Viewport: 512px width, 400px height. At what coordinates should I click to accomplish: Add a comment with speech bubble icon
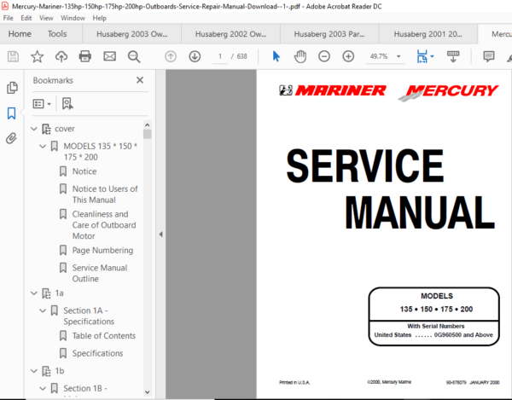pyautogui.click(x=488, y=56)
